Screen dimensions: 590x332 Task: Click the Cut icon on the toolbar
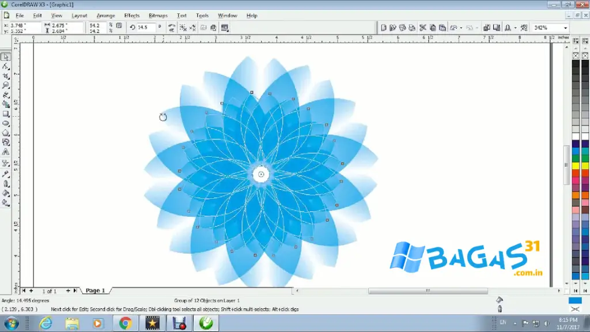coord(424,27)
